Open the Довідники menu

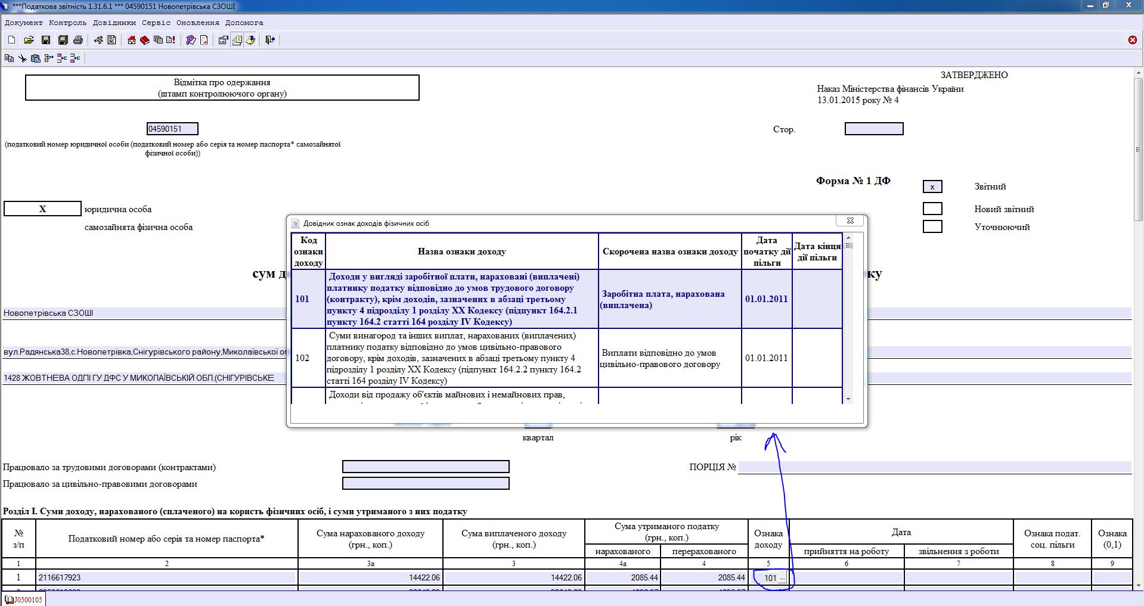tap(114, 23)
